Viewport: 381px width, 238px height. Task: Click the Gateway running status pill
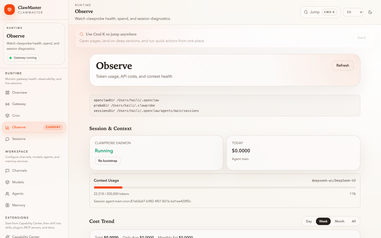(23, 58)
